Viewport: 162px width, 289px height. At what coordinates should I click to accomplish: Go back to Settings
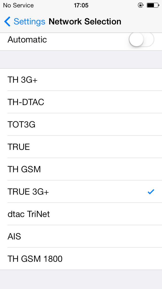[25, 22]
